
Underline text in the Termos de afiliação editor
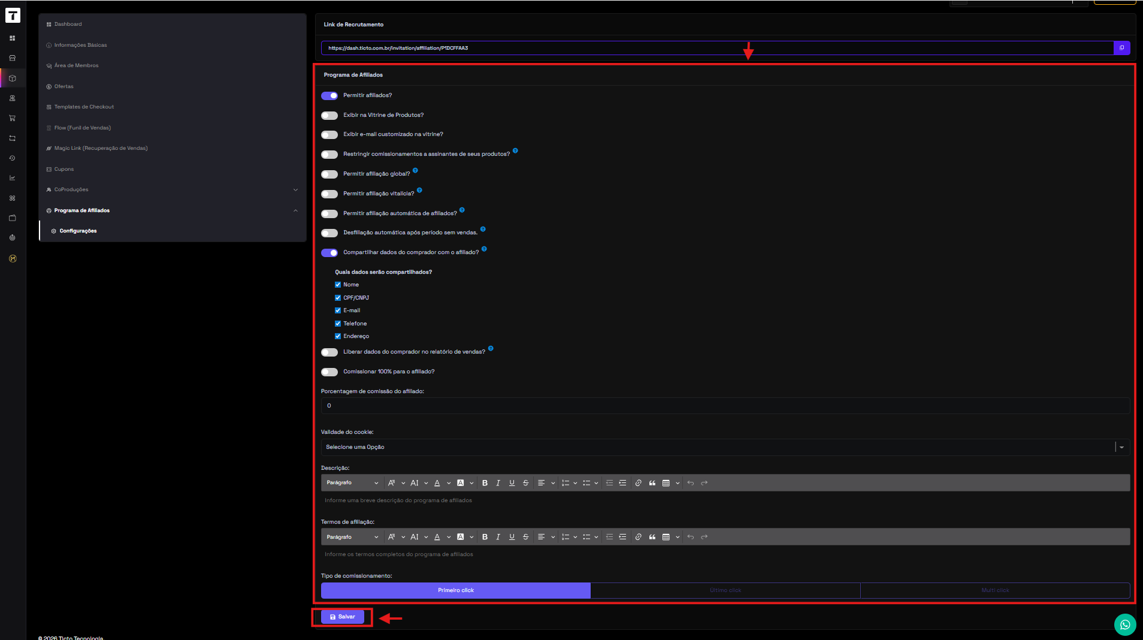pos(512,537)
